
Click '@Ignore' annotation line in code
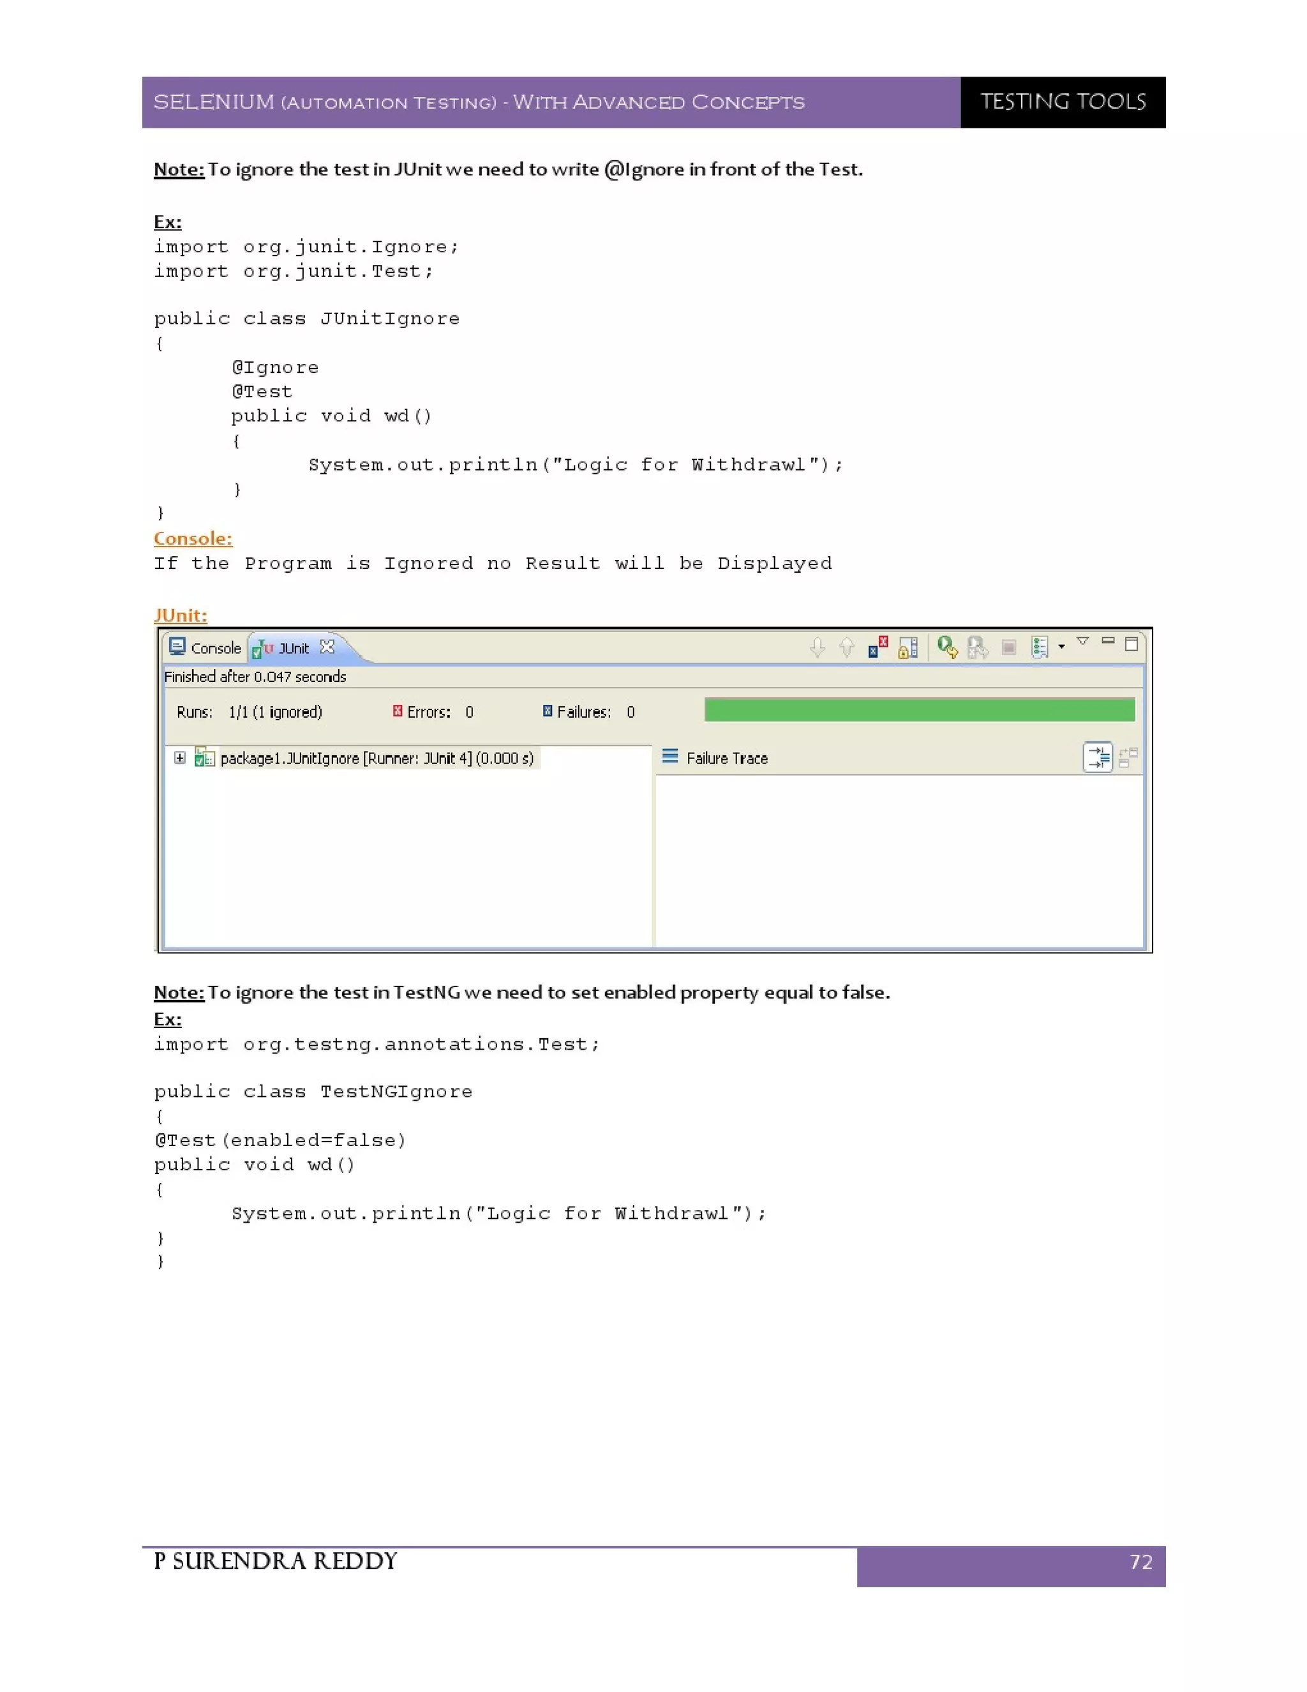275,367
